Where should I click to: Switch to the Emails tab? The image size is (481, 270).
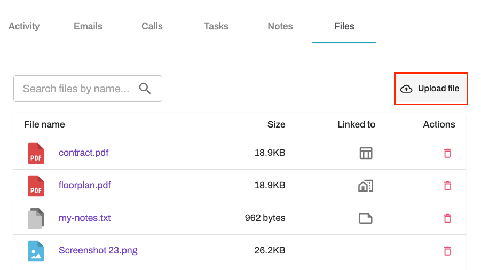coord(88,26)
